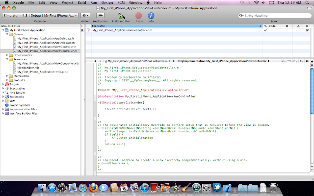Go forward with the editor's right arrow
314x196 pixels.
coord(101,61)
